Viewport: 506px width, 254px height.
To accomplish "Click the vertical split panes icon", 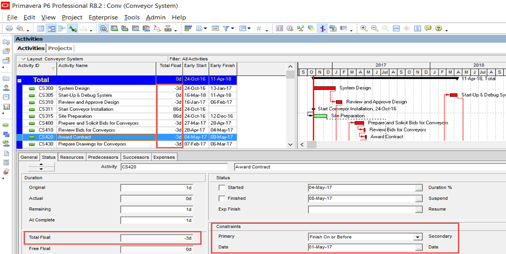I will click(418, 29).
